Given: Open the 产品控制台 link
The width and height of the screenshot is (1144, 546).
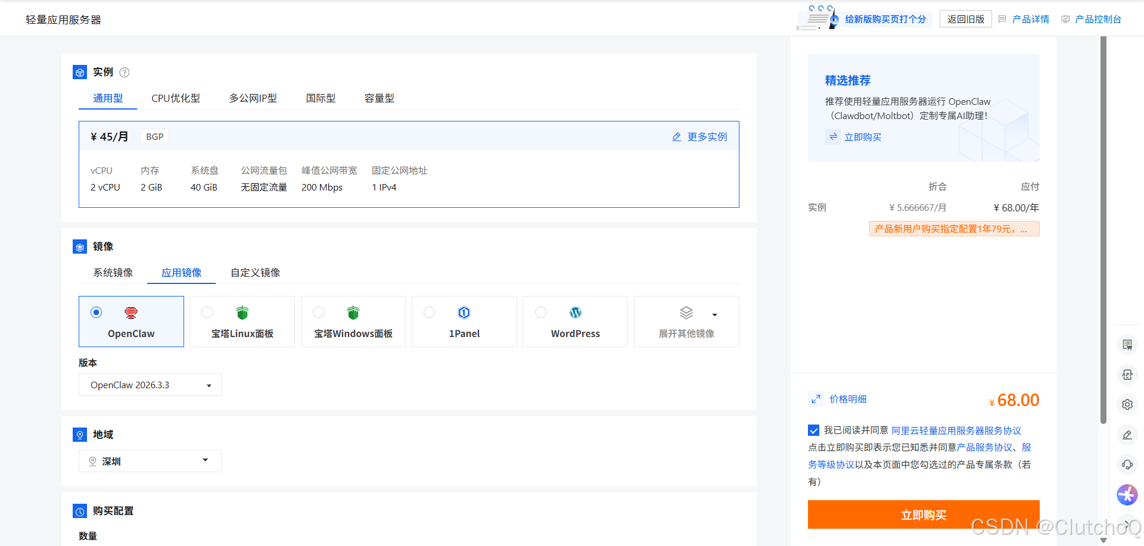Looking at the screenshot, I should (x=1098, y=19).
